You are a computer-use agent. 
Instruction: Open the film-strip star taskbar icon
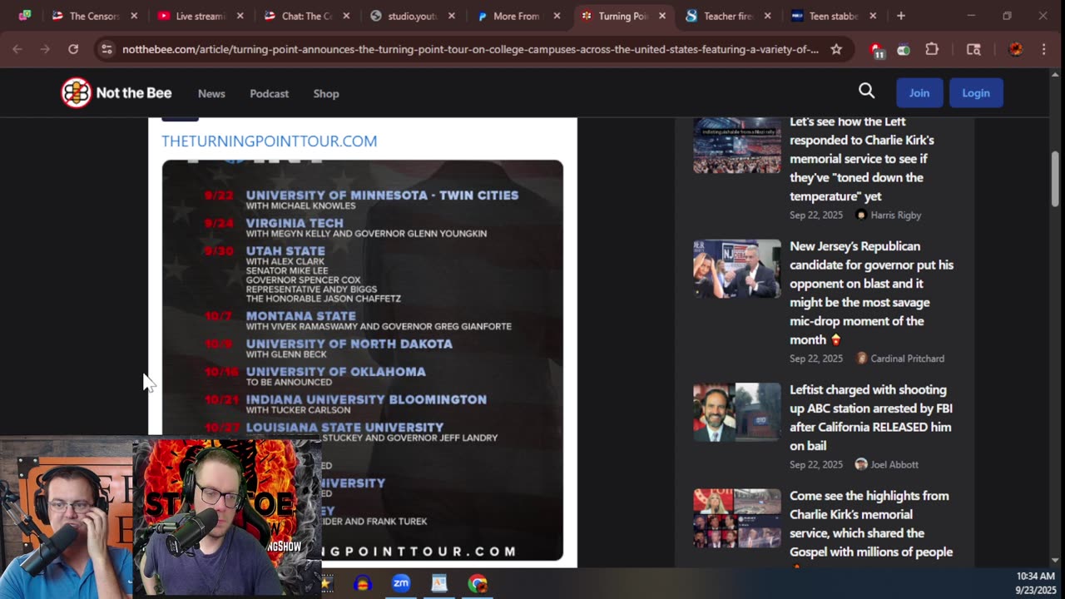pos(327,583)
